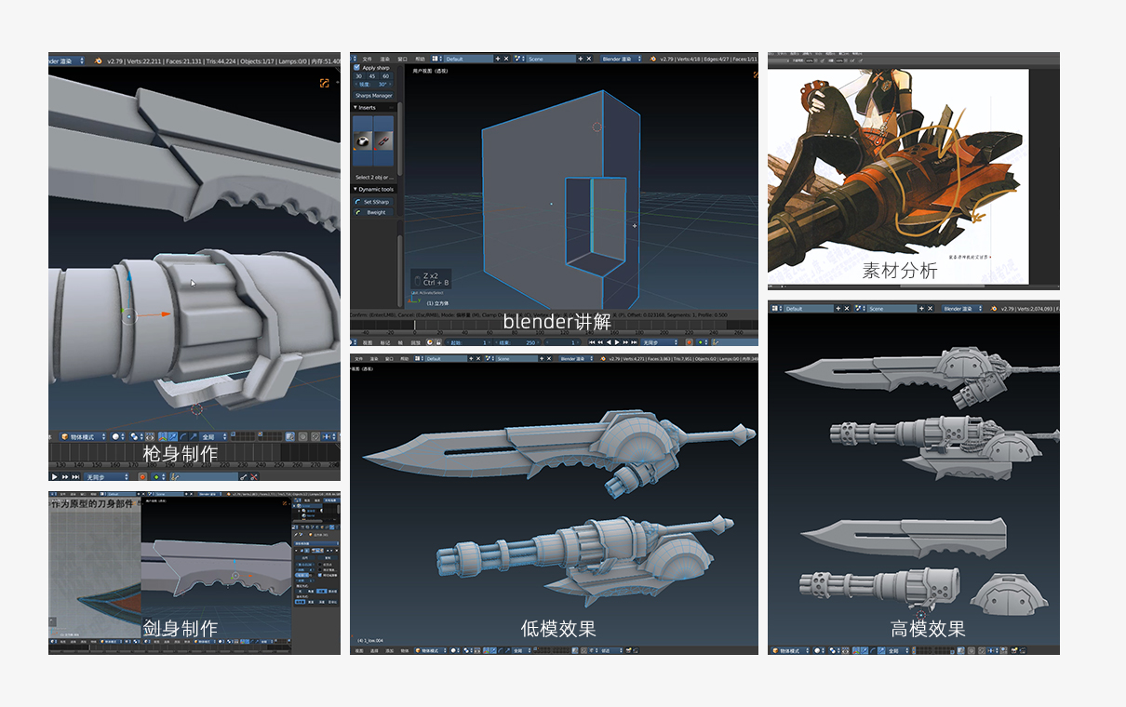Click the Set SSharp button
1126x707 pixels.
pos(374,201)
